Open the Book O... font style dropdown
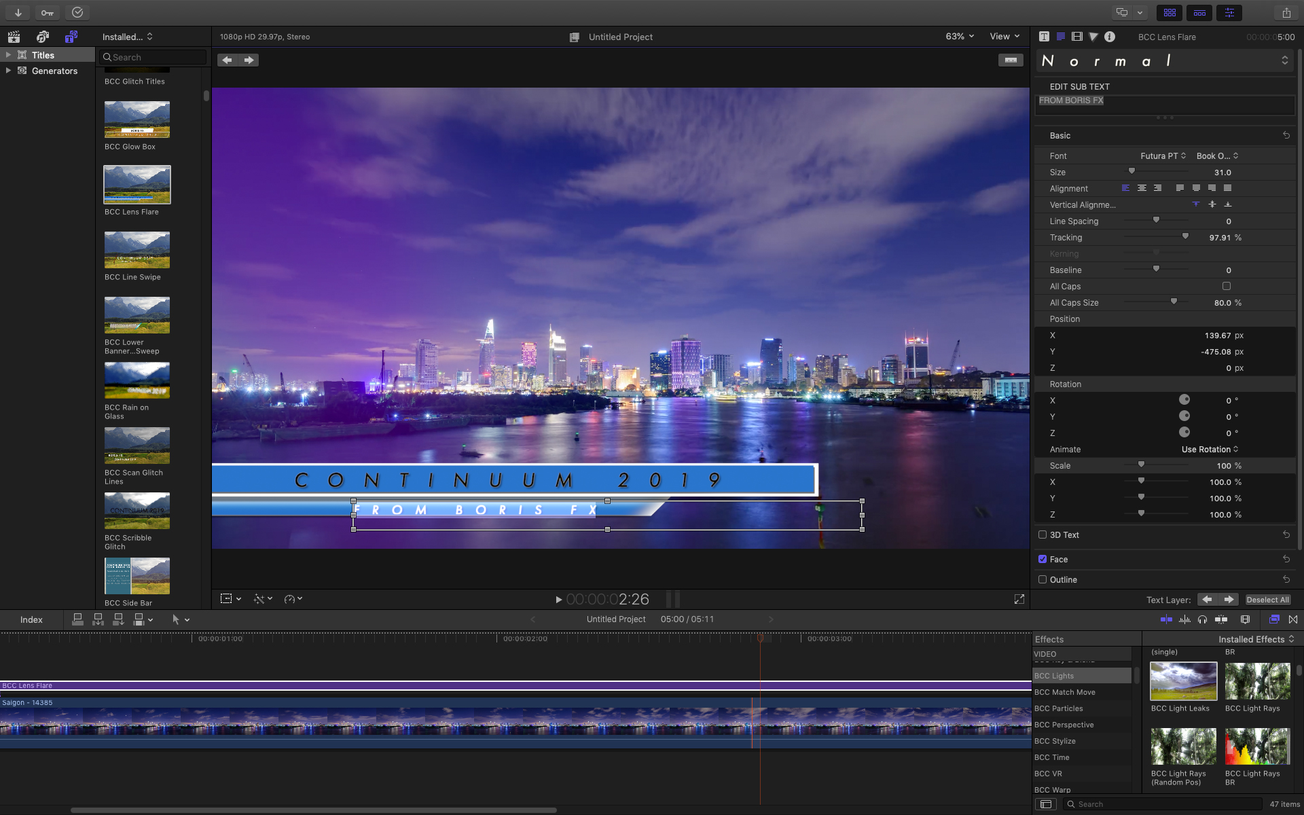The height and width of the screenshot is (815, 1304). click(x=1217, y=156)
